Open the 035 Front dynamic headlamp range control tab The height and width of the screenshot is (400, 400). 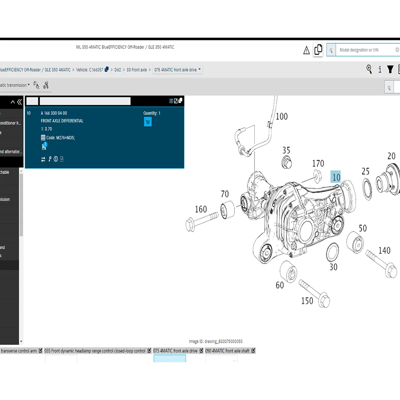[x=95, y=351]
